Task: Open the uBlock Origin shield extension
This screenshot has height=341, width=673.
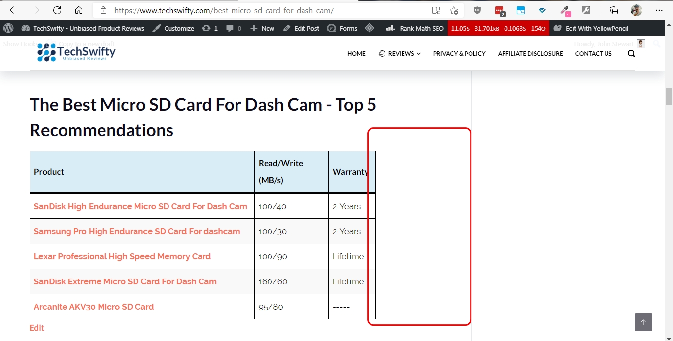Action: click(477, 10)
